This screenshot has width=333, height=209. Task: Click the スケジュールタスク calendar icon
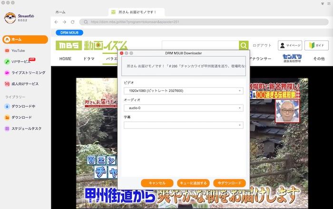click(x=7, y=129)
